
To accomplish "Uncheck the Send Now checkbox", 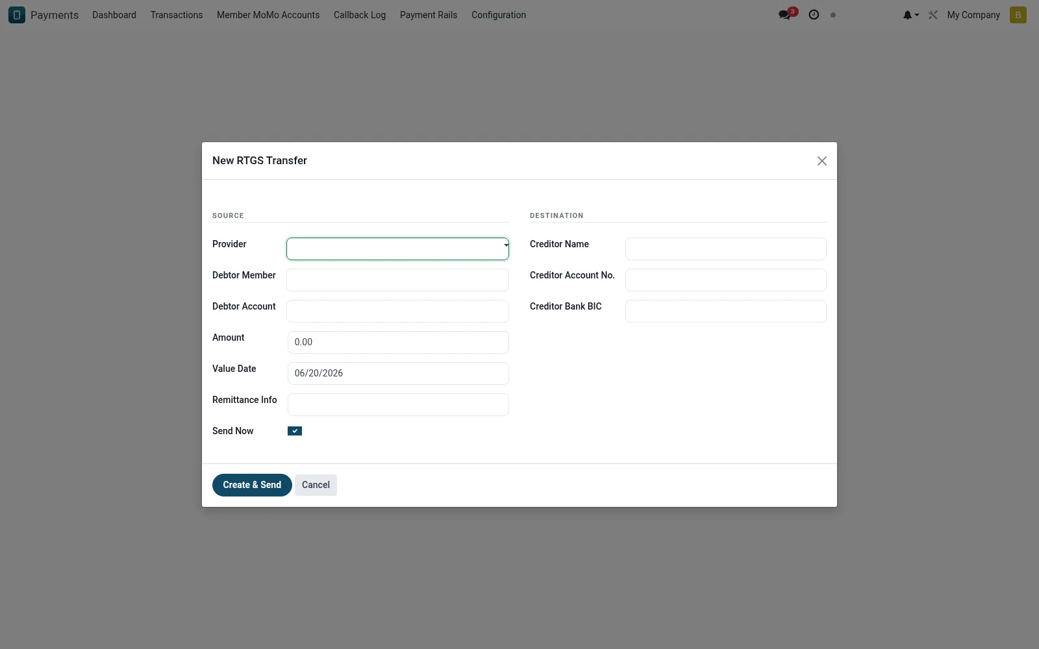I will pyautogui.click(x=295, y=431).
